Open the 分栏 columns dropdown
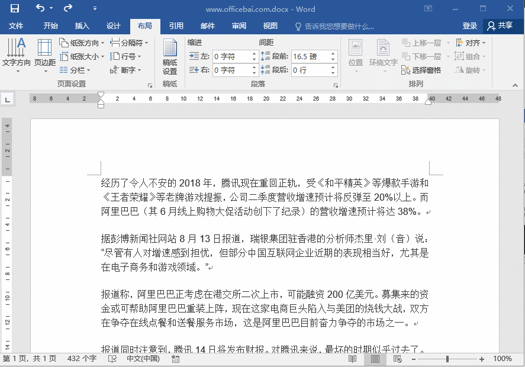The image size is (525, 367). tap(75, 70)
